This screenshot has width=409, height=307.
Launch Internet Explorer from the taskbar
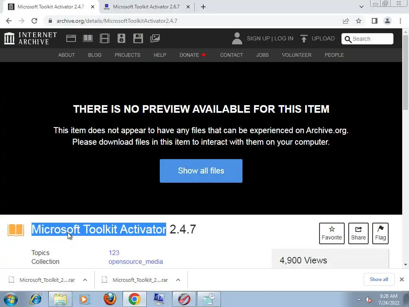click(36, 299)
